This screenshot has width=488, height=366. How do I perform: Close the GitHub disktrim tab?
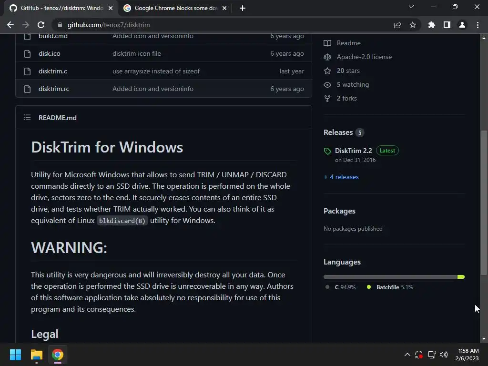[111, 8]
